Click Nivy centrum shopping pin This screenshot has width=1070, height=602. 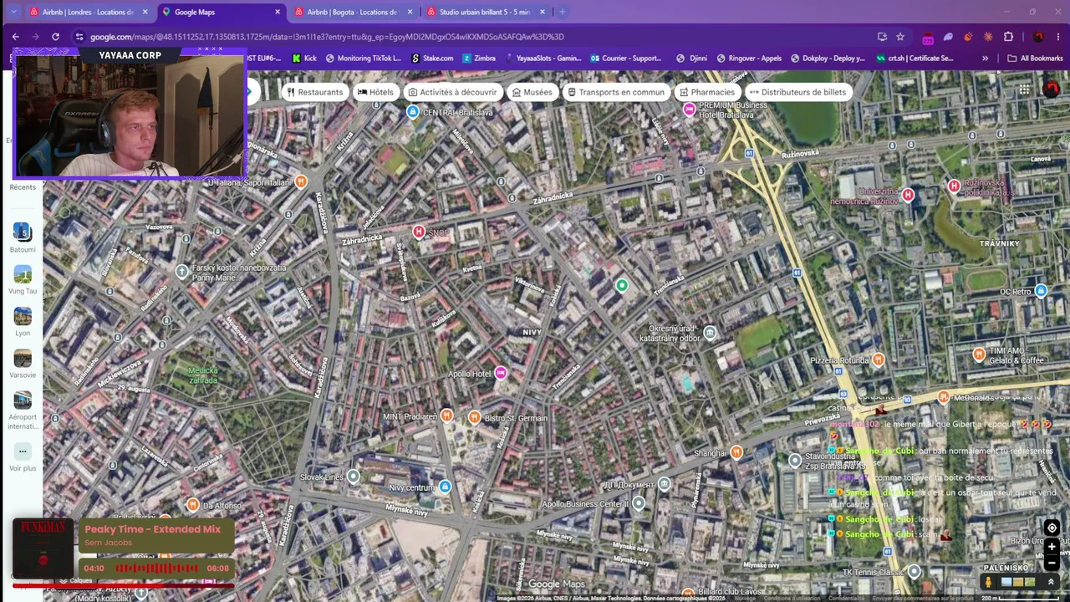click(446, 487)
